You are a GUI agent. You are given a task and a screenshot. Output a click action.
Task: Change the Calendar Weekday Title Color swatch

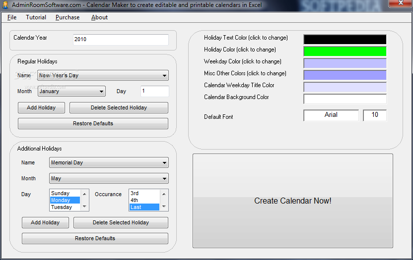point(345,87)
